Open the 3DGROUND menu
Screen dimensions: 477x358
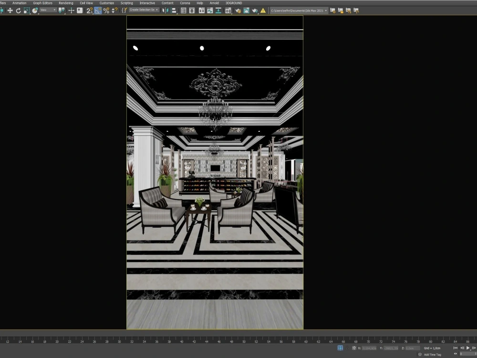click(x=234, y=3)
